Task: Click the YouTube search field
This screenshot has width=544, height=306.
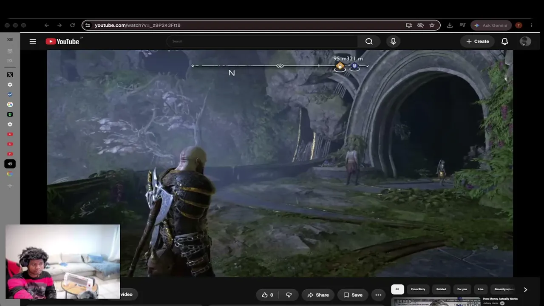Action: click(262, 41)
